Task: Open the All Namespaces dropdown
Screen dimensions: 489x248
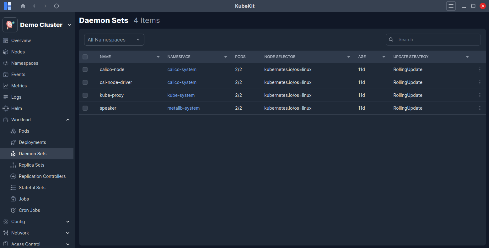Action: (x=114, y=40)
